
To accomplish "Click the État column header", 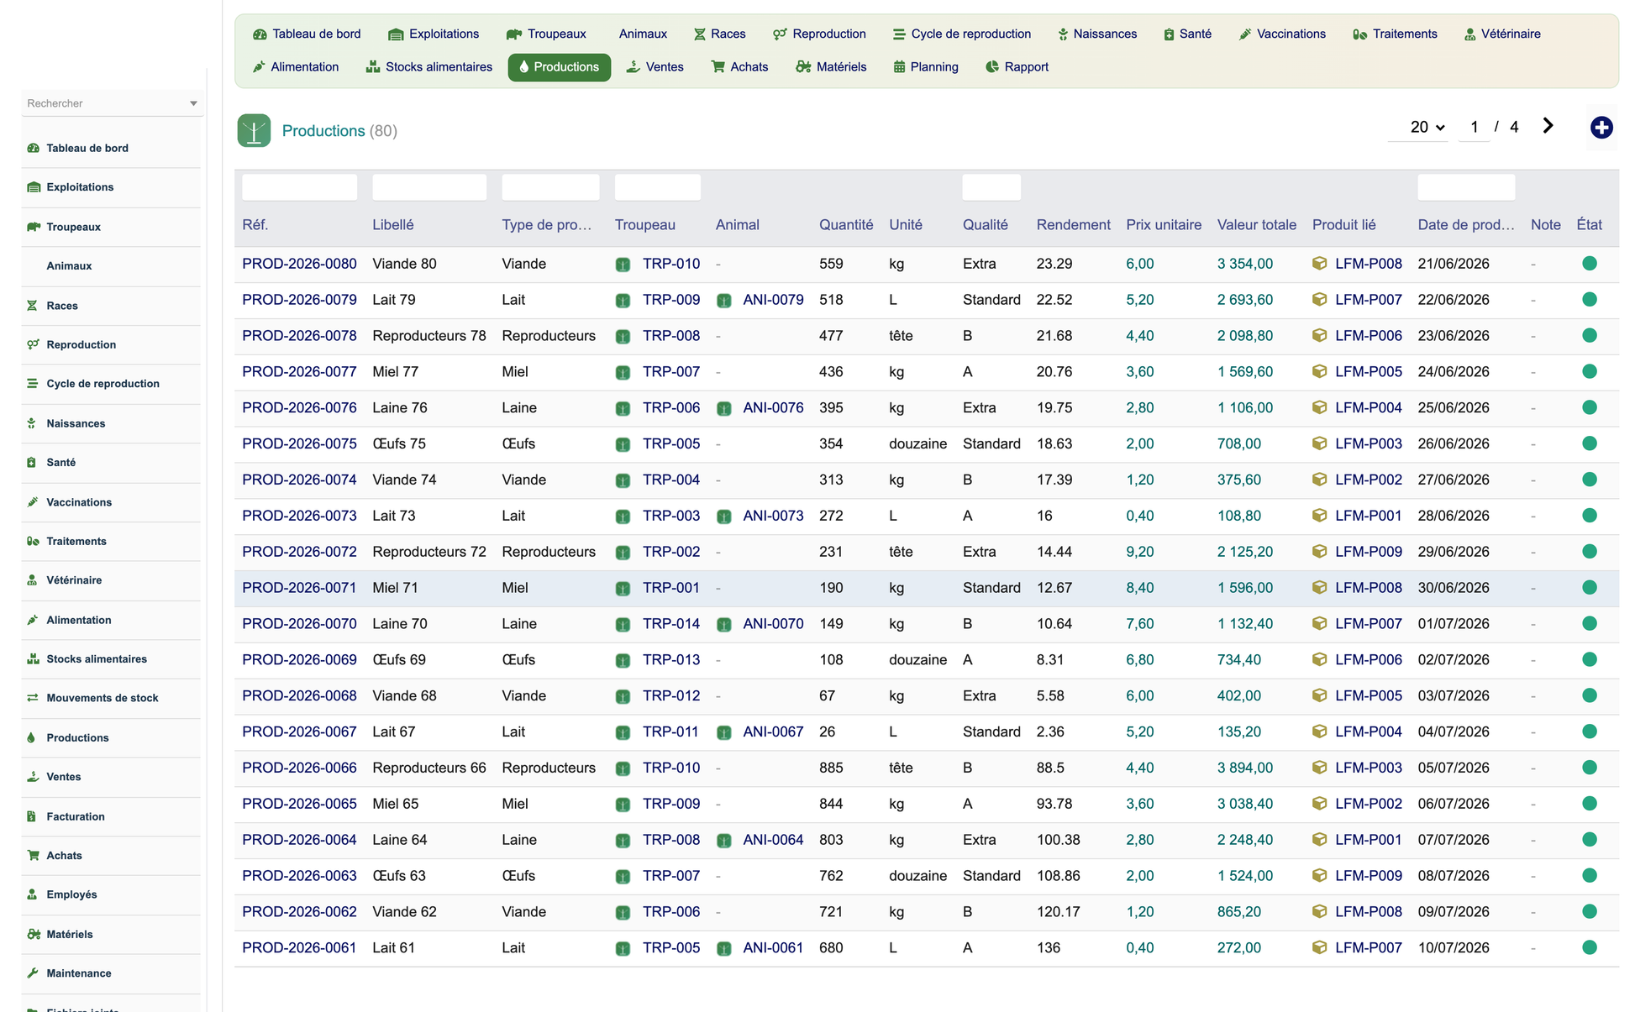I will (1589, 225).
